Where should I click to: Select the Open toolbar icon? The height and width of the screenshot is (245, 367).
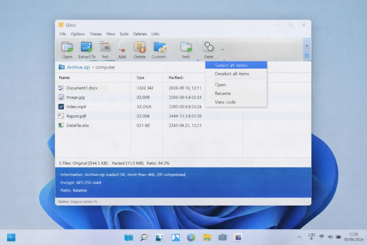tap(67, 49)
